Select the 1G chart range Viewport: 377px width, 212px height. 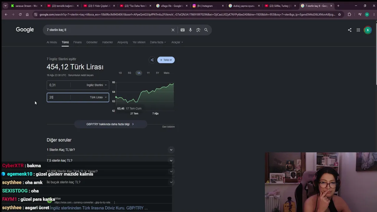[x=120, y=73]
